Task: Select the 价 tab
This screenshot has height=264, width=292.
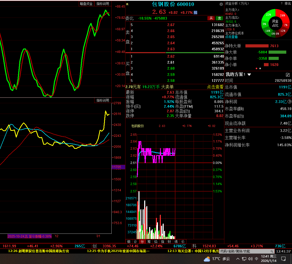Action: point(183,242)
